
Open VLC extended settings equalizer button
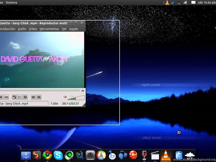pyautogui.click(x=25, y=97)
